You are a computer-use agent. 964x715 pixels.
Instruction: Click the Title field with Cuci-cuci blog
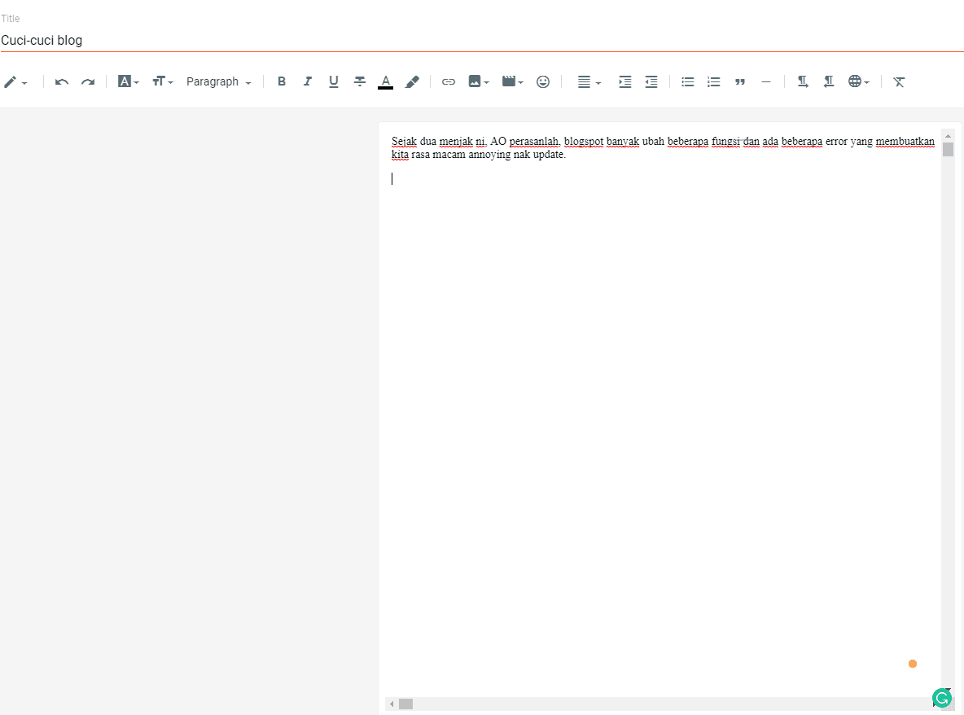(482, 40)
